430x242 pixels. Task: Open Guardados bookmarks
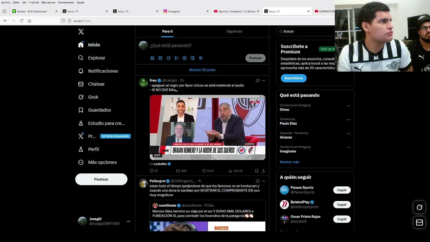(95, 110)
